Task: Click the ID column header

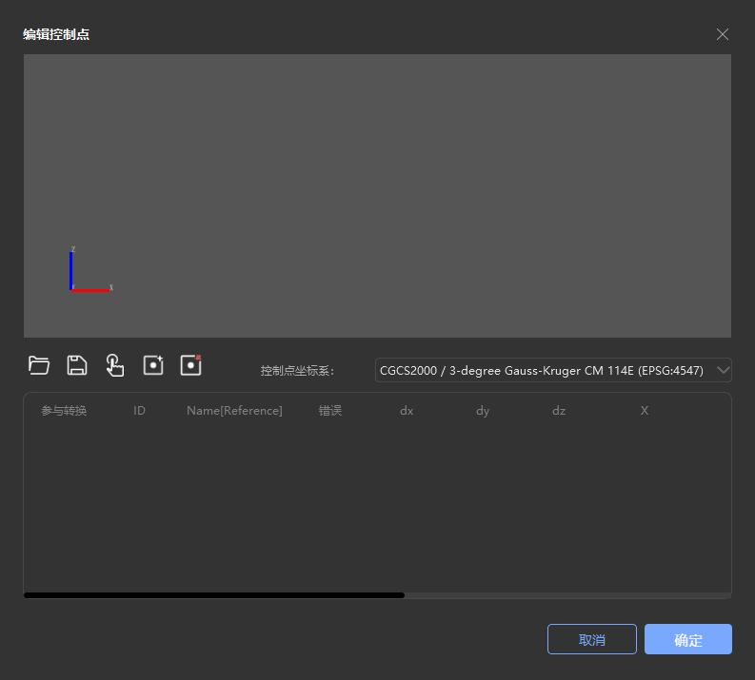Action: 139,411
